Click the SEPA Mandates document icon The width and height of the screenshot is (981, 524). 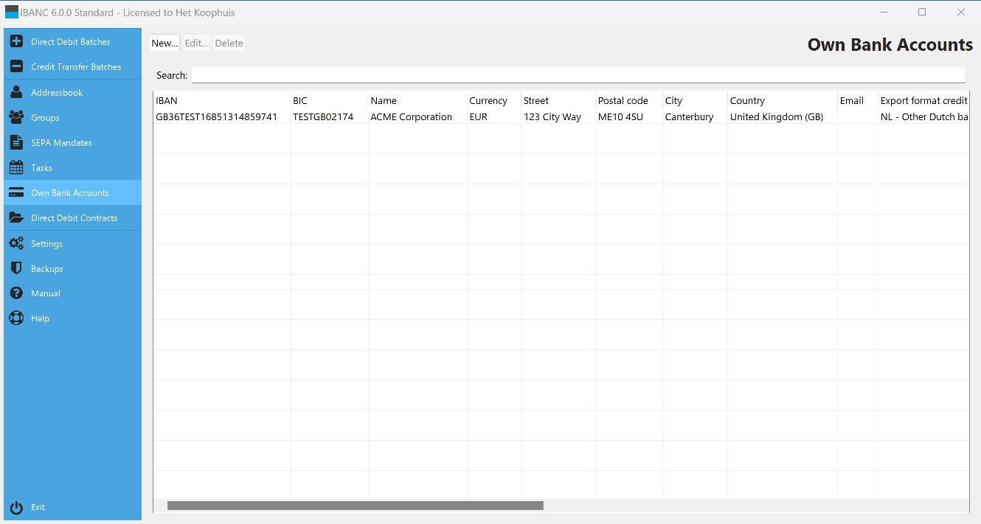point(16,143)
